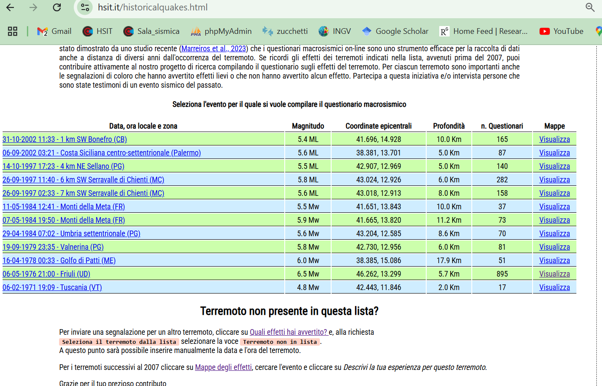Click Visualizza for the Bonefro 2002 earthquake
602x386 pixels.
pos(555,139)
